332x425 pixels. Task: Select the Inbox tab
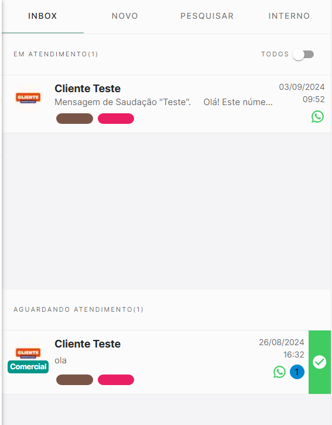coord(43,16)
